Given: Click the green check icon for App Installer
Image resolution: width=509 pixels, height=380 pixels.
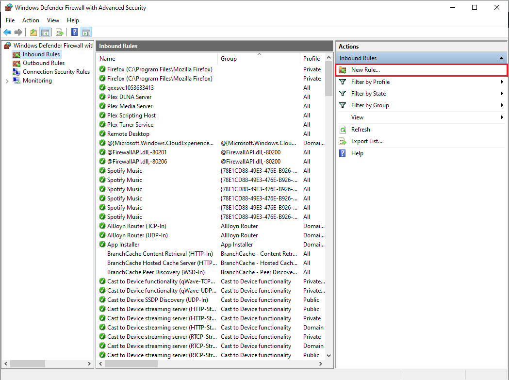Looking at the screenshot, I should point(102,244).
